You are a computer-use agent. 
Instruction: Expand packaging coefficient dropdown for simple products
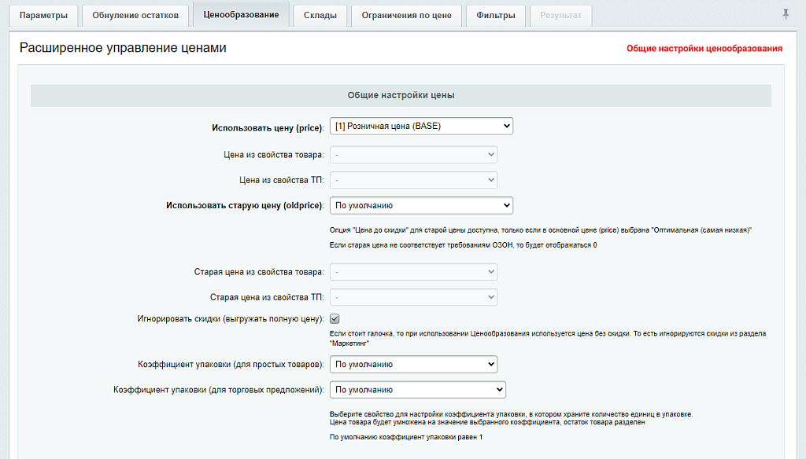[413, 364]
